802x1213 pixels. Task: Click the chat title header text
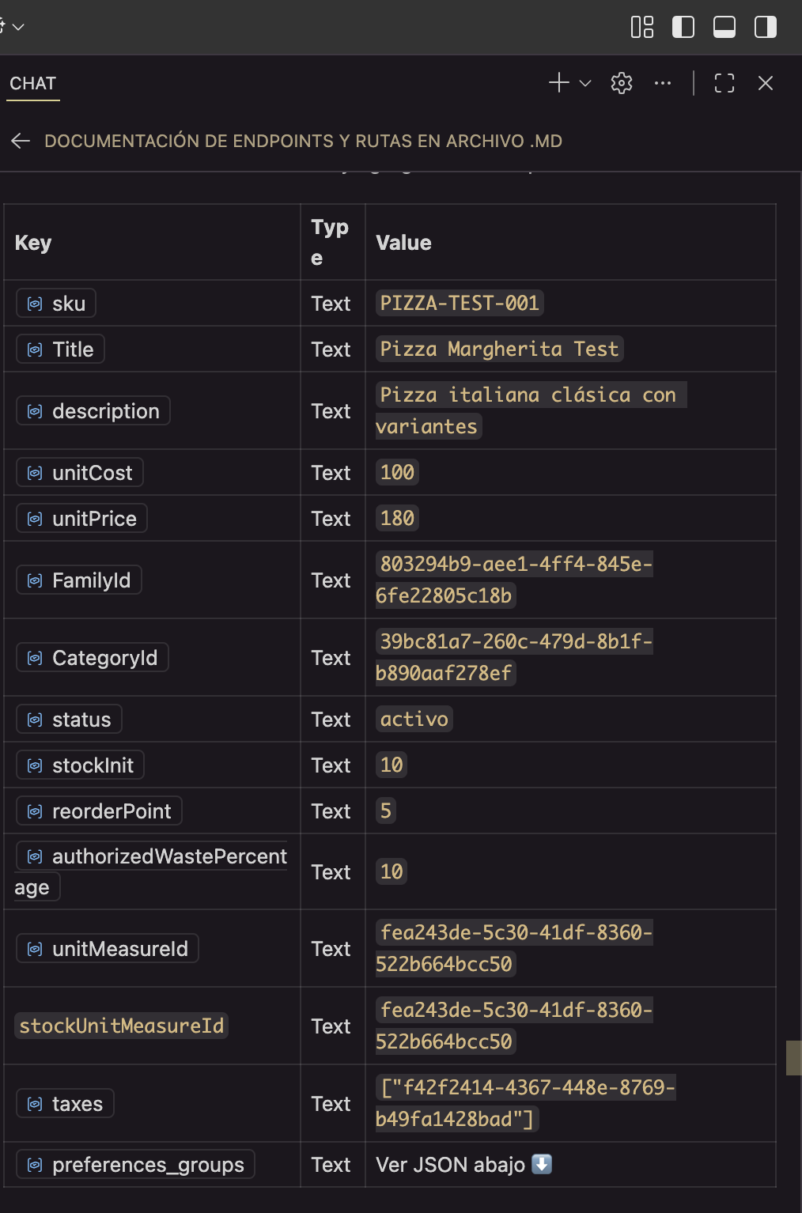(x=303, y=141)
